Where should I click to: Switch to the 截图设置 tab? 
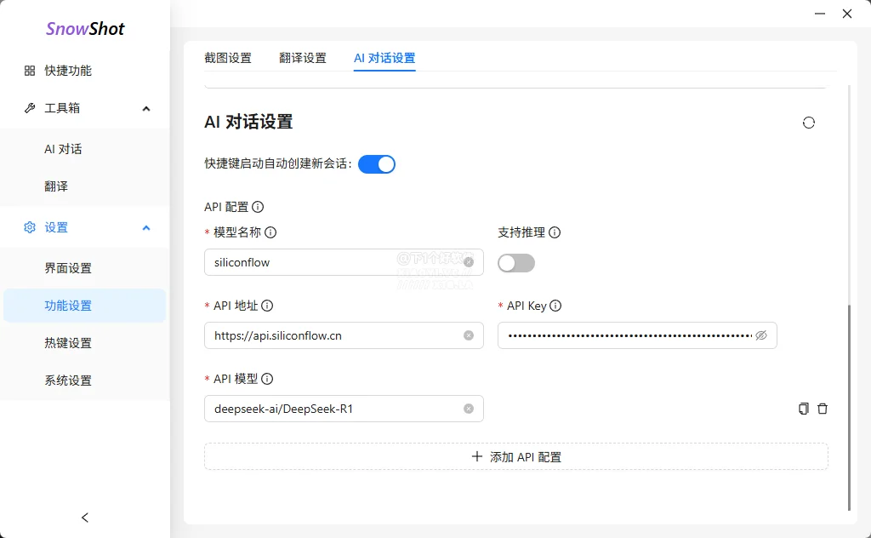[228, 58]
